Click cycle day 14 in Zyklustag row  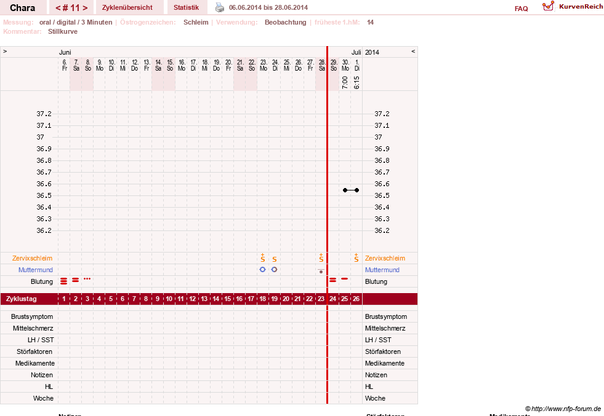[x=215, y=299]
